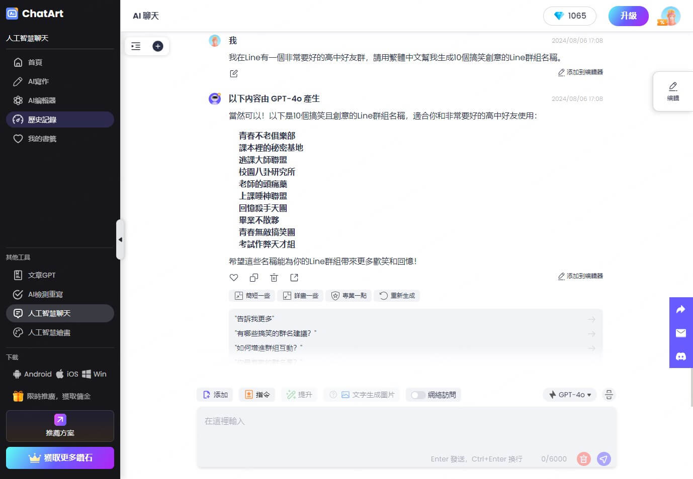Click the 升級 upgrade button
The height and width of the screenshot is (479, 693).
[x=629, y=16]
